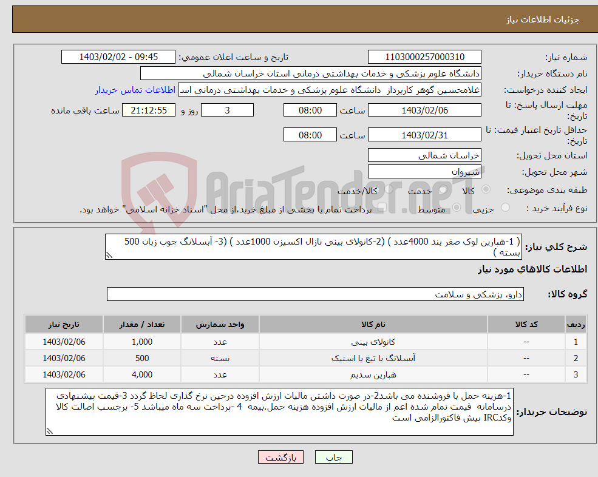
Task: Click the buyer notes resize handle
Action: (50, 431)
